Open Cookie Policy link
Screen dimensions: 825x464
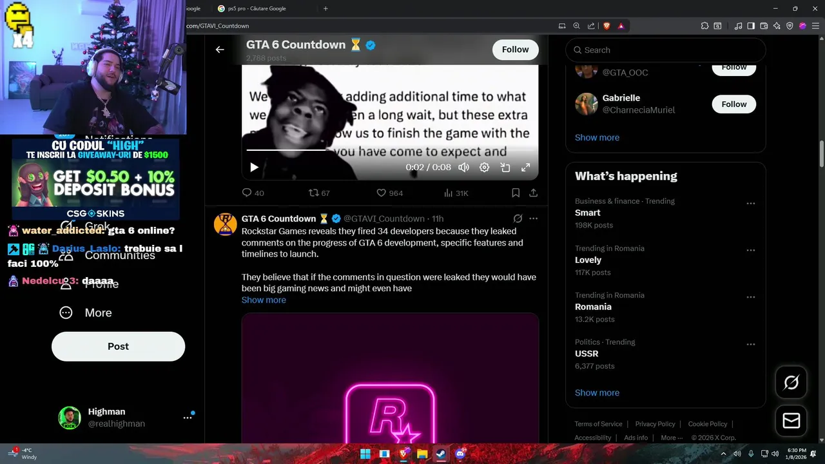[x=707, y=424]
